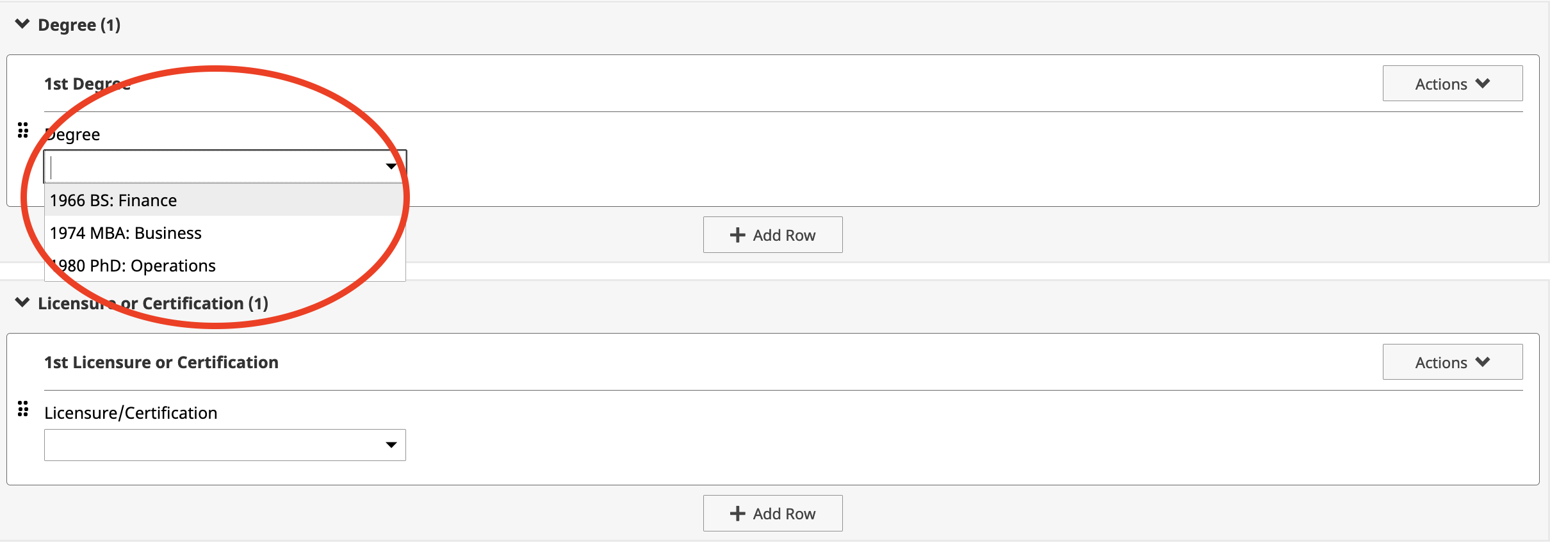The height and width of the screenshot is (543, 1550).
Task: Collapse the Licensure or Certification section chevron
Action: coord(22,303)
